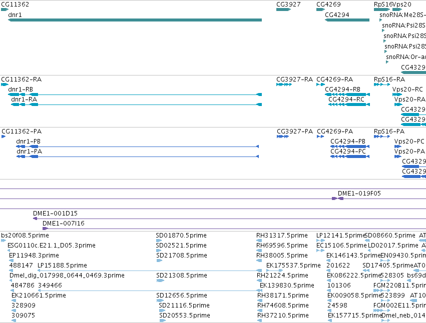Click the EK139830.5prime EST label
Image resolution: width=426 pixels, height=323 pixels.
(287, 285)
